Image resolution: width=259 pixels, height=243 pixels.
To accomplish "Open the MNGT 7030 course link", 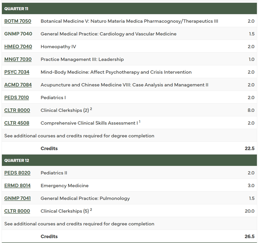I will (x=18, y=59).
